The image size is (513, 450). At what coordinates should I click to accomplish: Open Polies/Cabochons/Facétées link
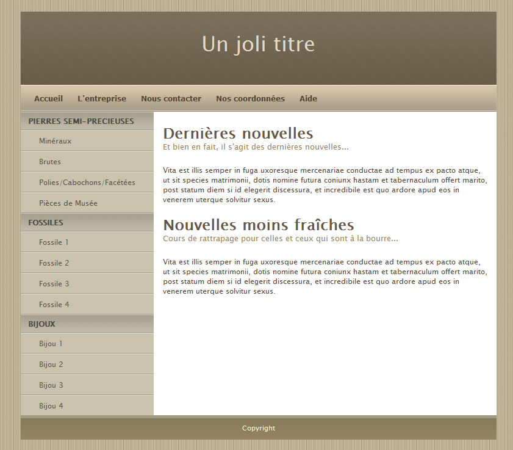(87, 183)
